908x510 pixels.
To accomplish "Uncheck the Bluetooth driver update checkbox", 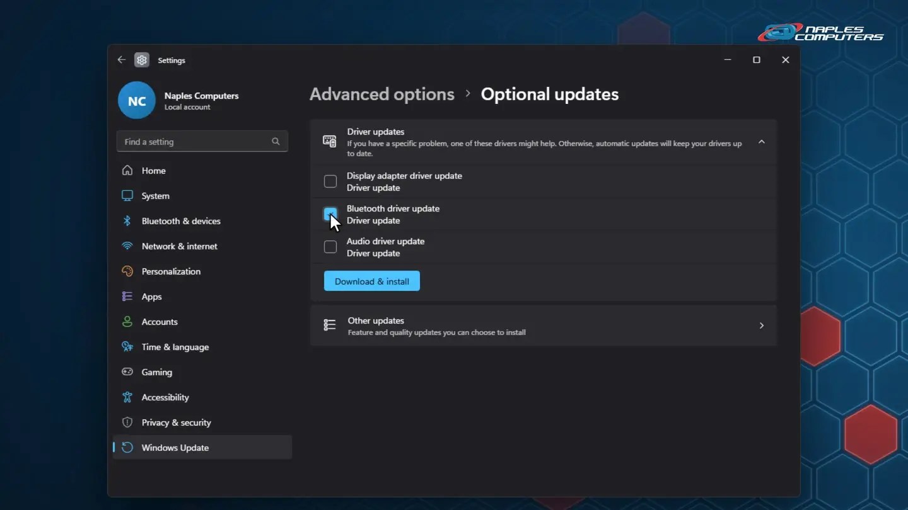I will coord(330,214).
